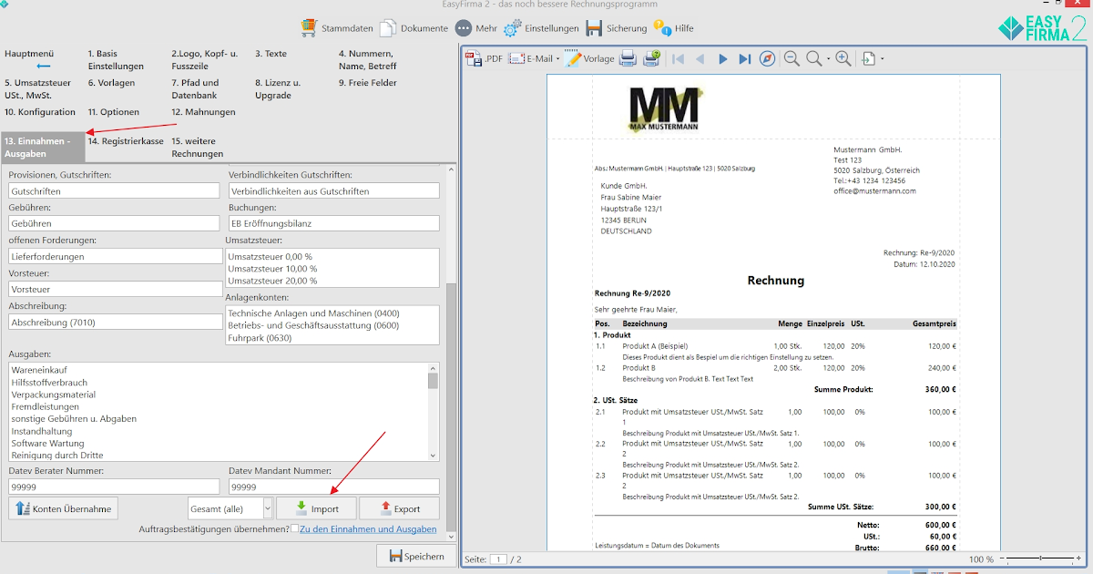This screenshot has height=574, width=1093.
Task: Open the E-Mail dropdown arrow
Action: (x=557, y=59)
